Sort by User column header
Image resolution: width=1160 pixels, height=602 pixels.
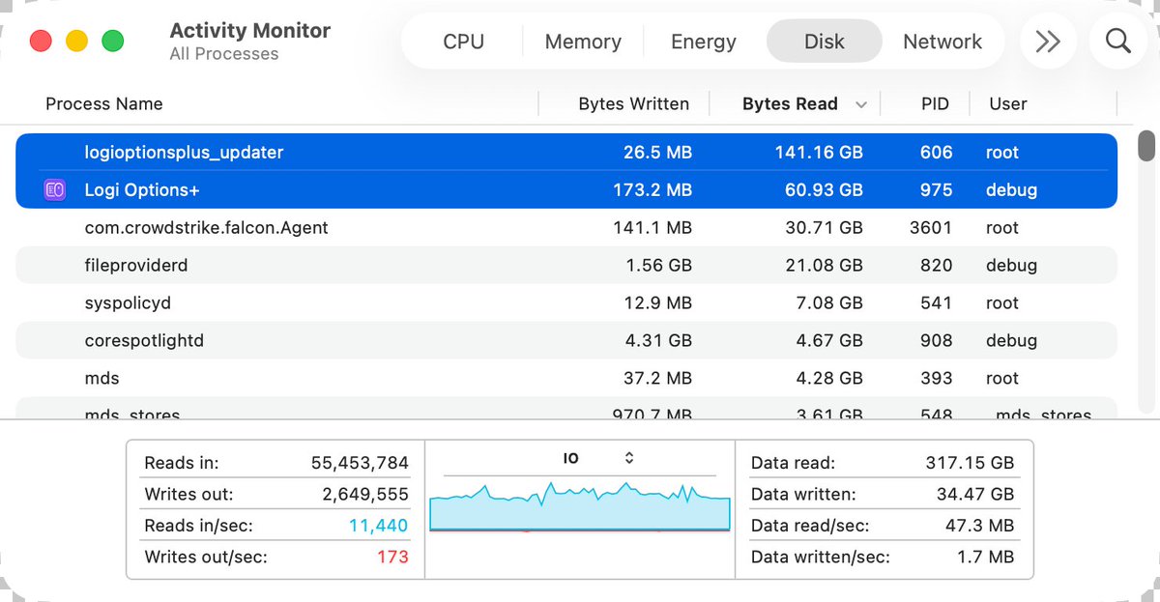point(1008,103)
